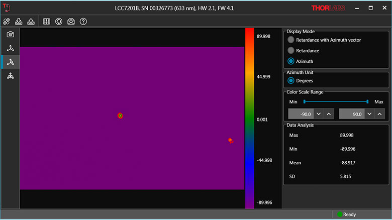Click the Max handle of color range slider
Viewport: 392px width, 220px height.
click(x=367, y=102)
